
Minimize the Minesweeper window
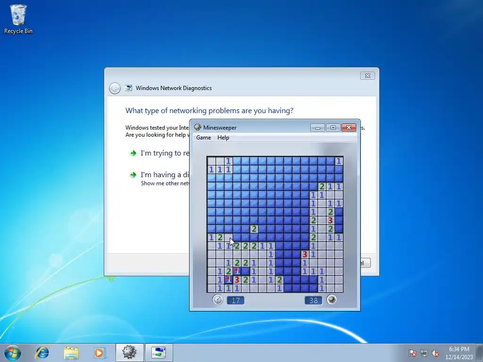[x=317, y=127]
